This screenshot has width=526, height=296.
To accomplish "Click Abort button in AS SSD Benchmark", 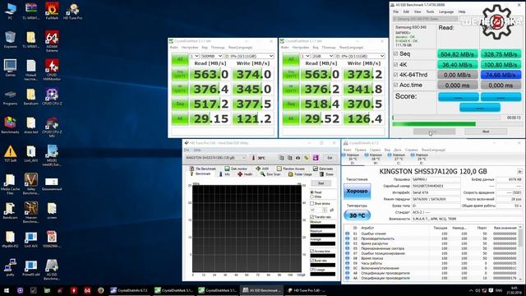I will pyautogui.click(x=486, y=132).
